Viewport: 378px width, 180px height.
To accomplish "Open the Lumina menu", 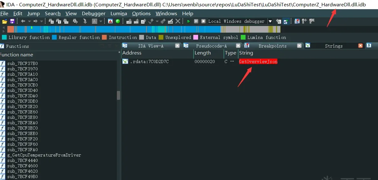I will [x=118, y=14].
